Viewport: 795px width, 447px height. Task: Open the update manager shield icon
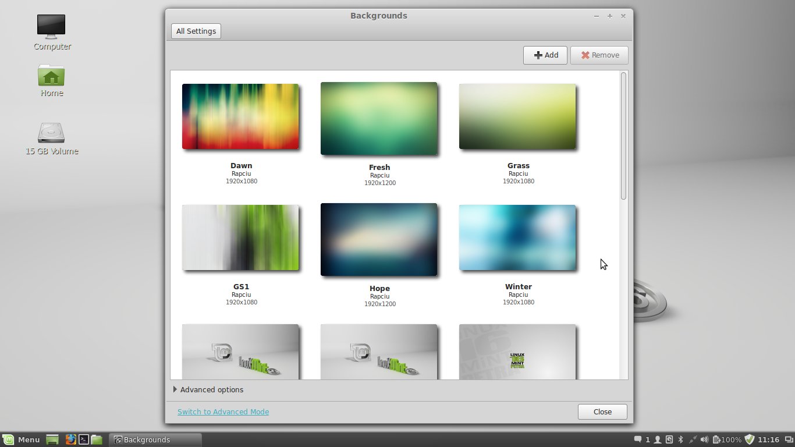pos(750,439)
